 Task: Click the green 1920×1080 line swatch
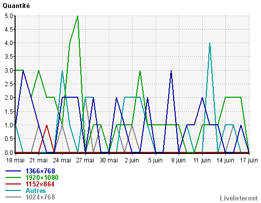[13, 177]
